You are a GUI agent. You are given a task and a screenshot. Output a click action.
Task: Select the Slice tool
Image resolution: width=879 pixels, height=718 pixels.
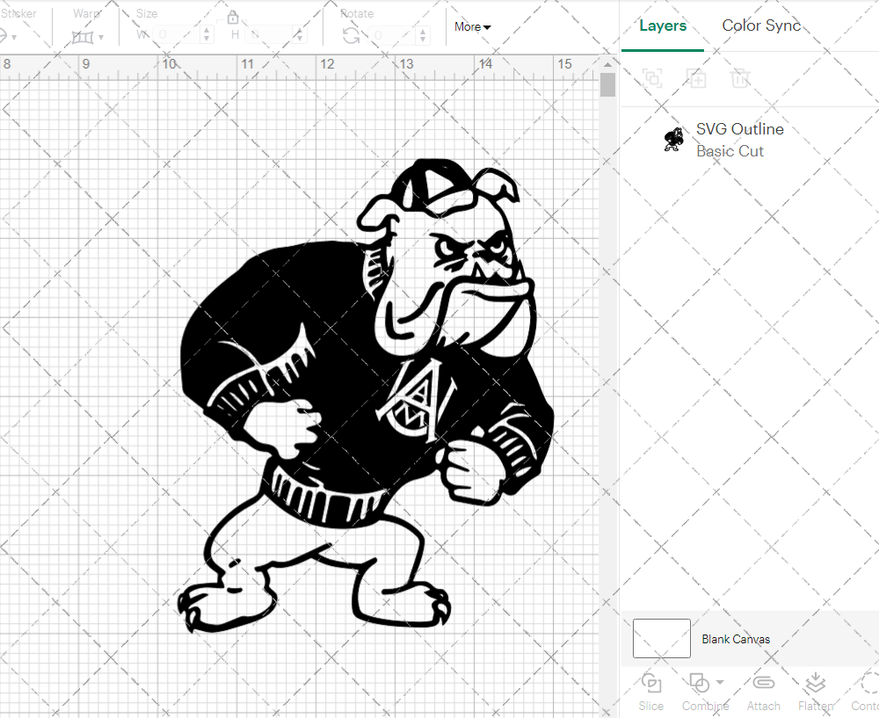pos(650,692)
